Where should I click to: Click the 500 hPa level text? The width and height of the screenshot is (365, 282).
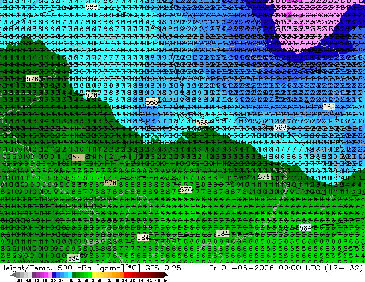click(x=75, y=268)
